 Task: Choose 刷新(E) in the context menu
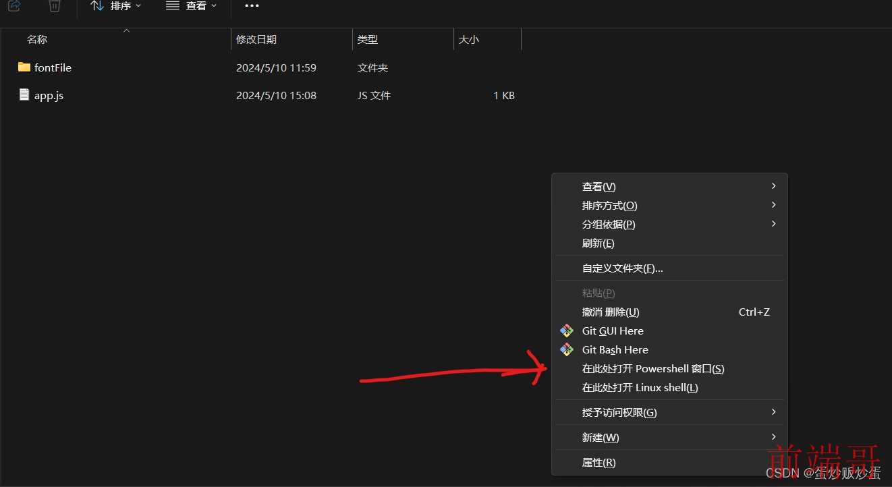point(669,243)
